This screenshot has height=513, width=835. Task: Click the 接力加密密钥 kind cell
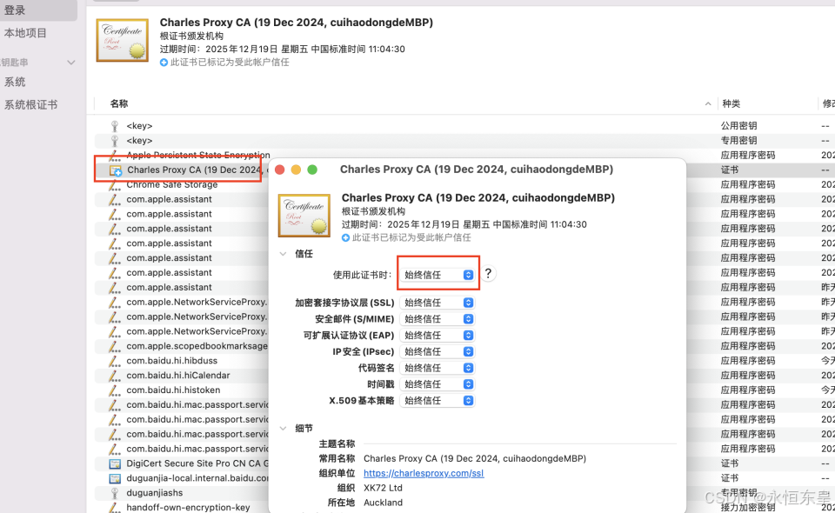coord(748,508)
